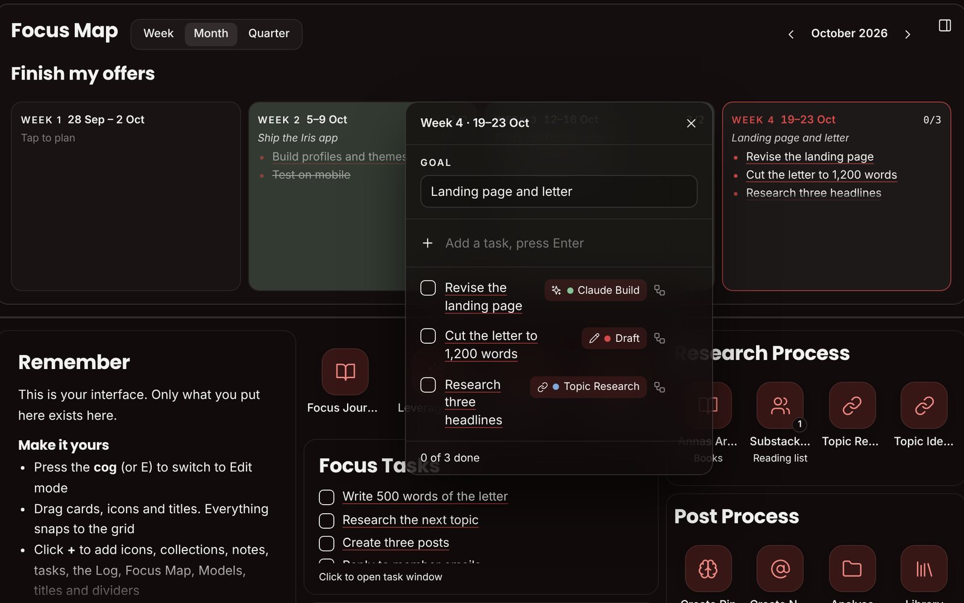Viewport: 964px width, 603px height.
Task: Click the 0/3 counter on Week 4 card
Action: click(x=932, y=120)
